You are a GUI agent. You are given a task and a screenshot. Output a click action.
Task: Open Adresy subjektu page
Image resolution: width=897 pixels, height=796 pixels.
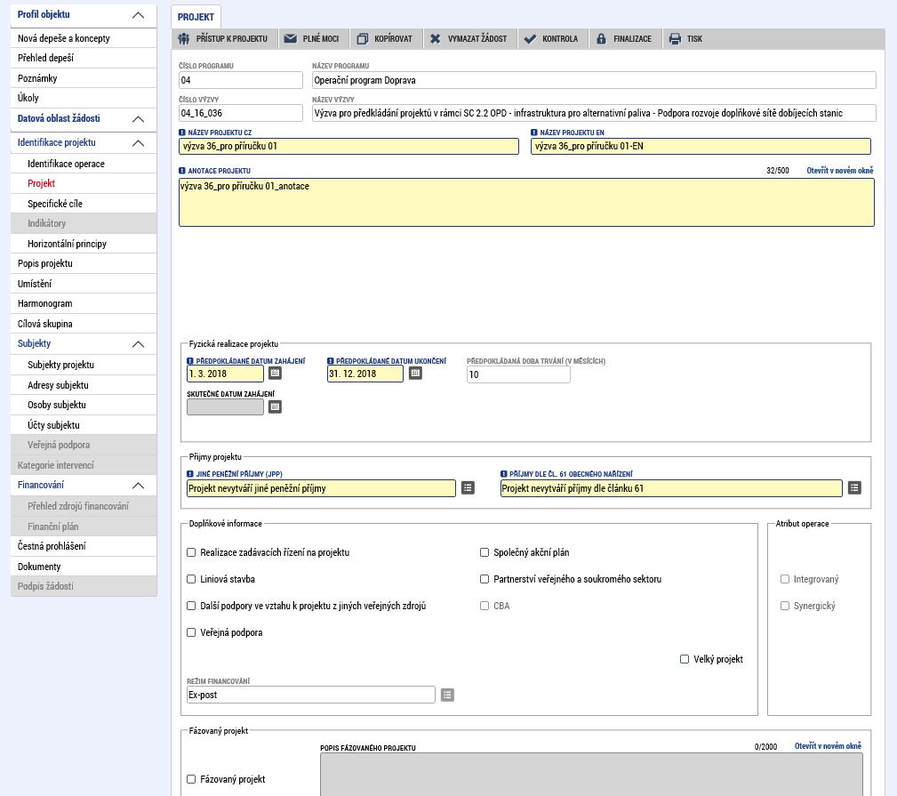click(84, 385)
